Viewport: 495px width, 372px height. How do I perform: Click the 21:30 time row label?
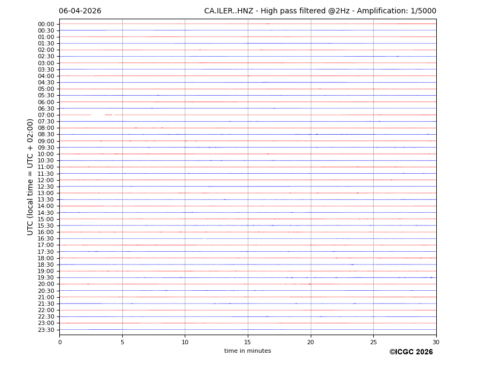point(46,304)
